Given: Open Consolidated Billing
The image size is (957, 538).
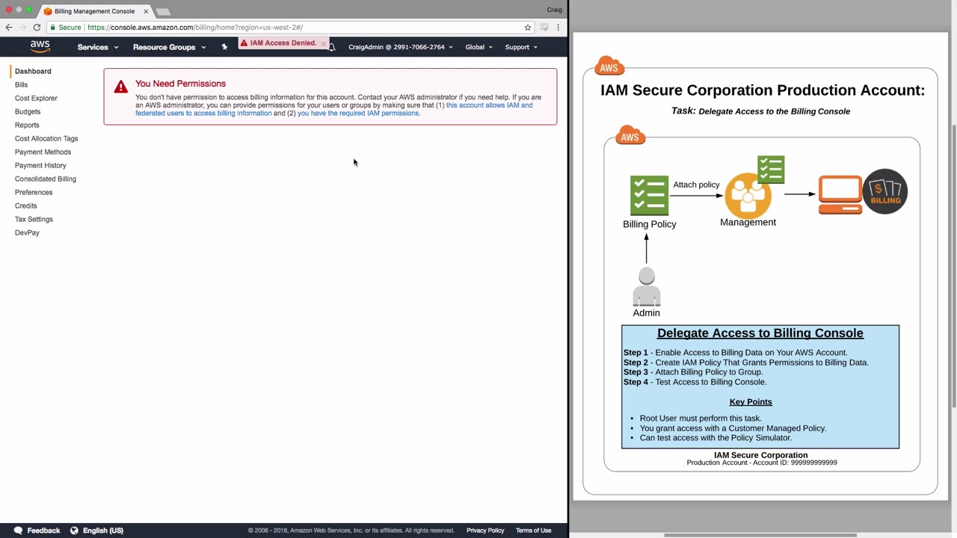Looking at the screenshot, I should coord(46,179).
